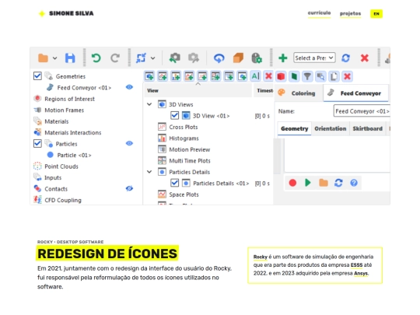This screenshot has height=315, width=420.
Task: Open the Orientation sub-tab
Action: click(x=331, y=128)
